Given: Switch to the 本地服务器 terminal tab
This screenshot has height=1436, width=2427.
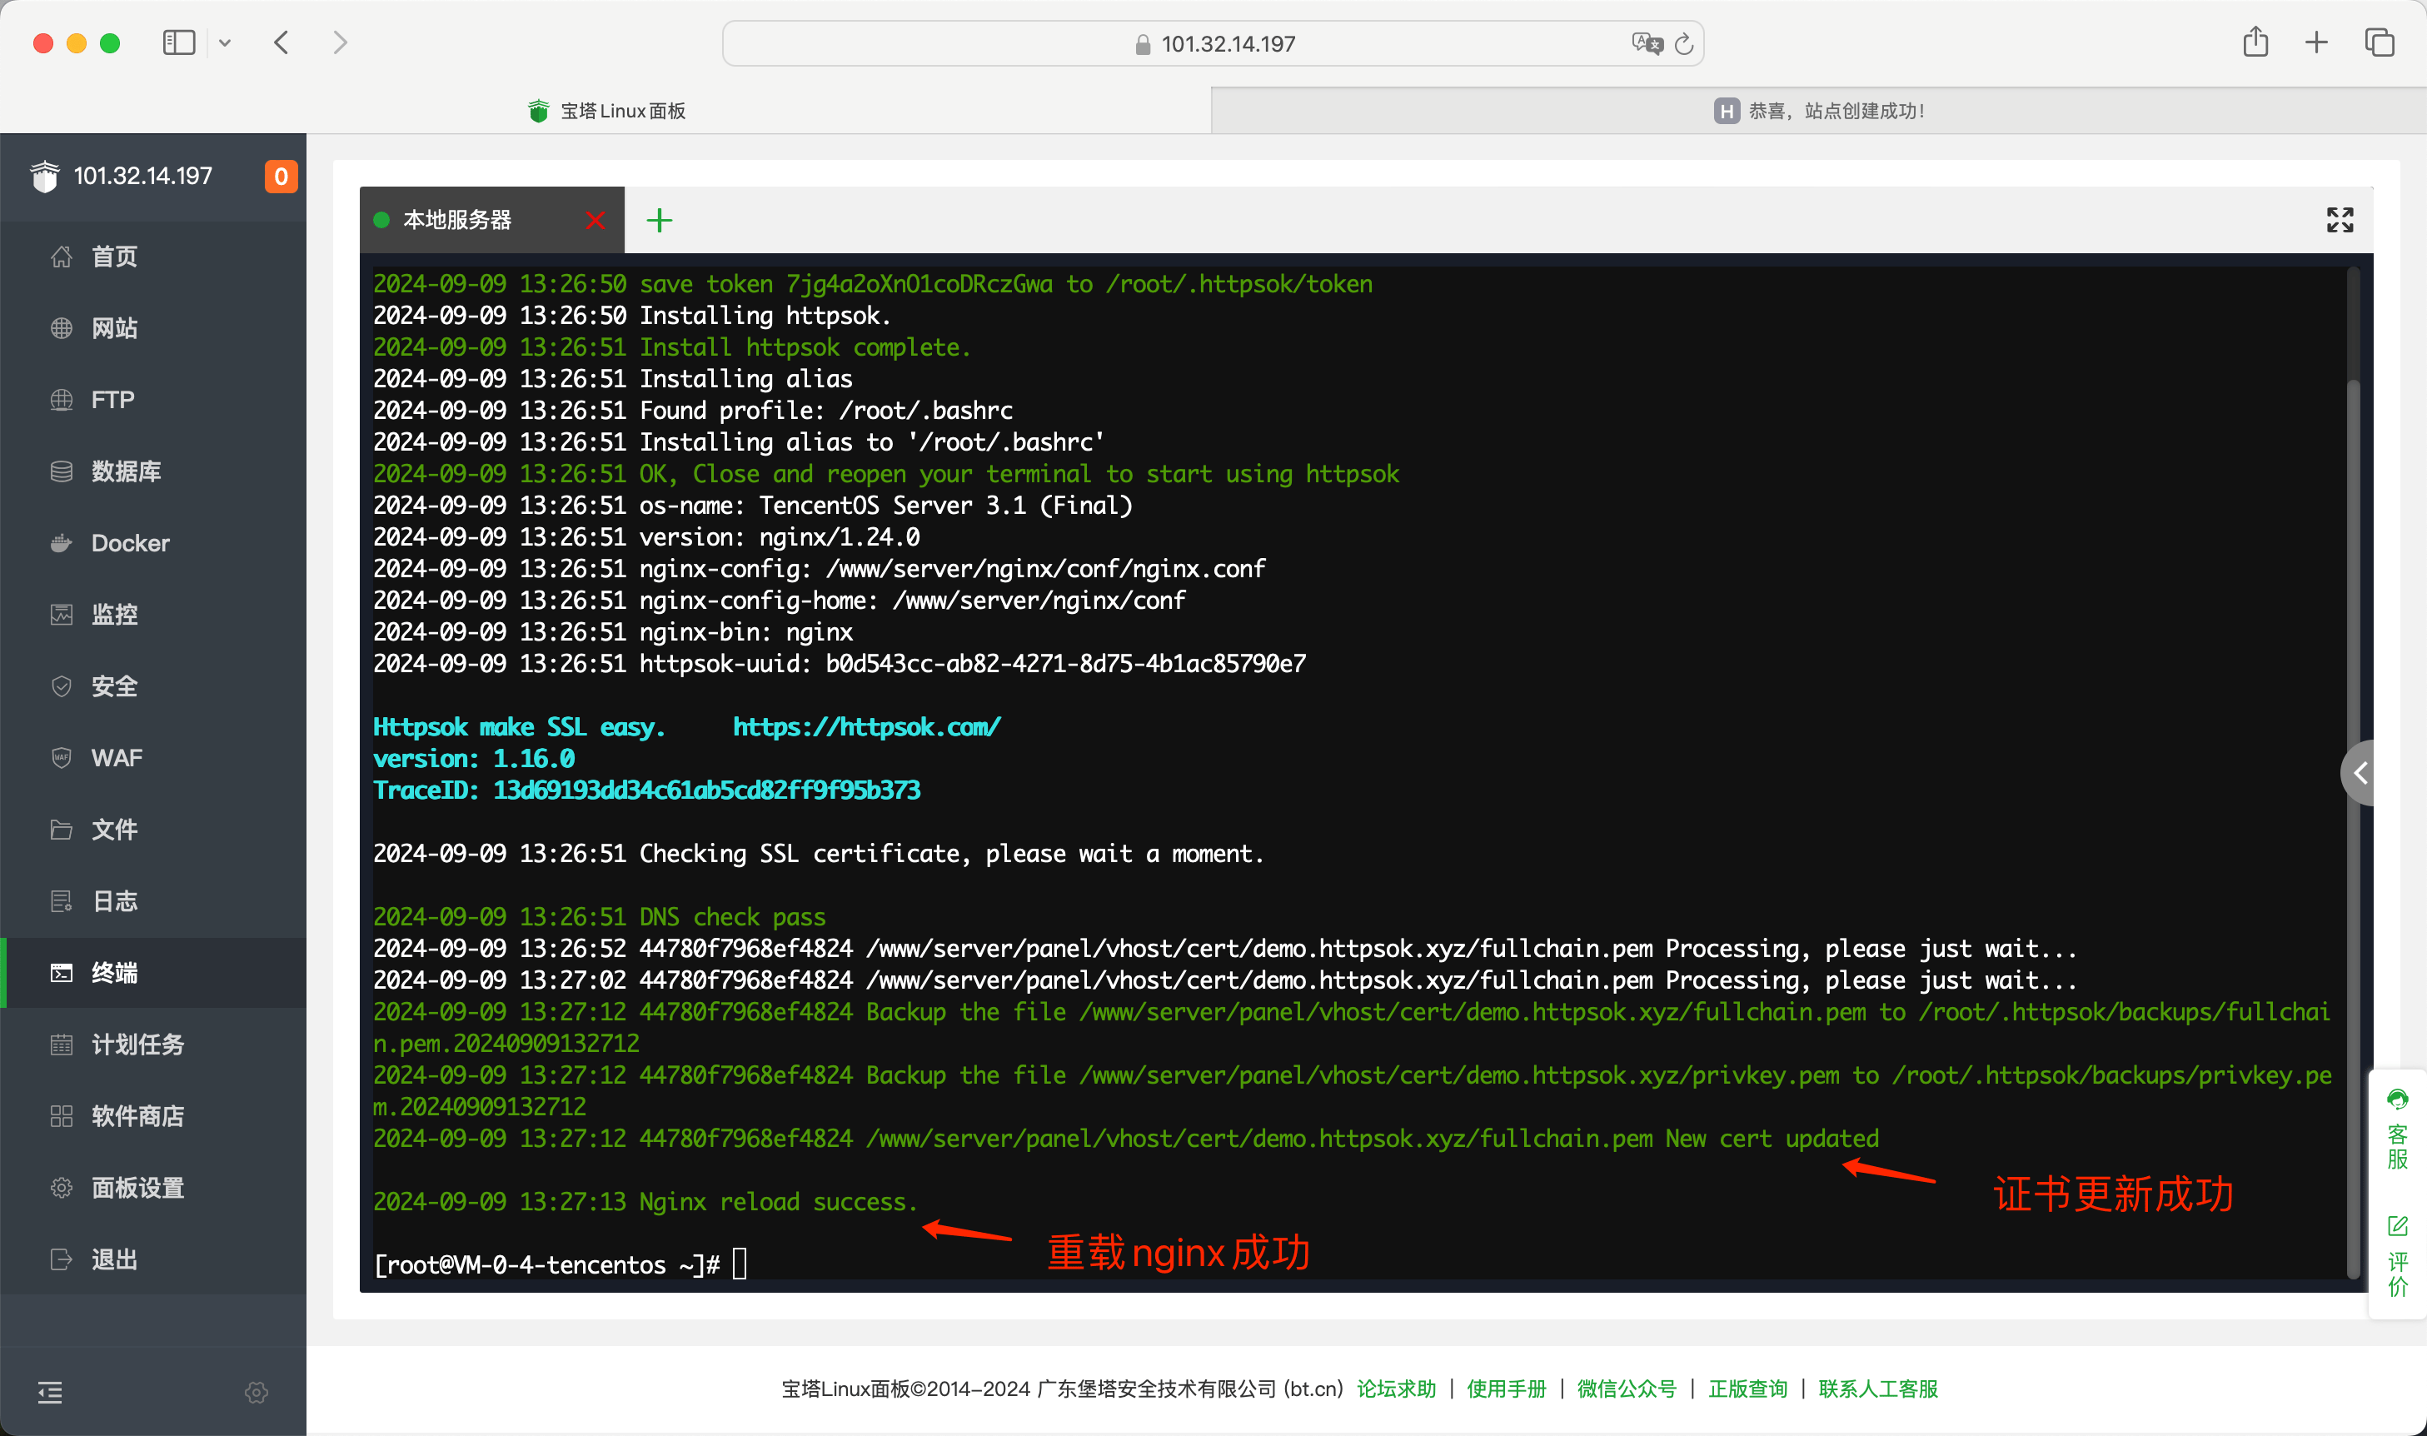Looking at the screenshot, I should (457, 221).
